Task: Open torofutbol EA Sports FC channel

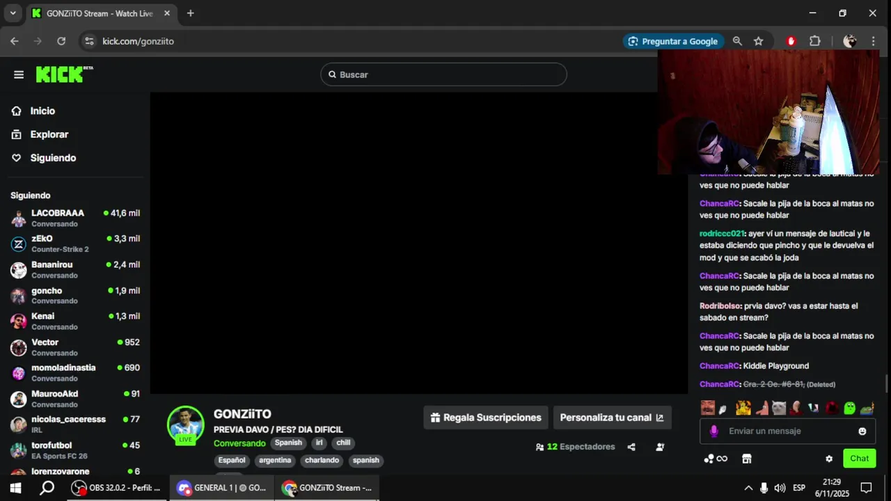Action: tap(75, 450)
